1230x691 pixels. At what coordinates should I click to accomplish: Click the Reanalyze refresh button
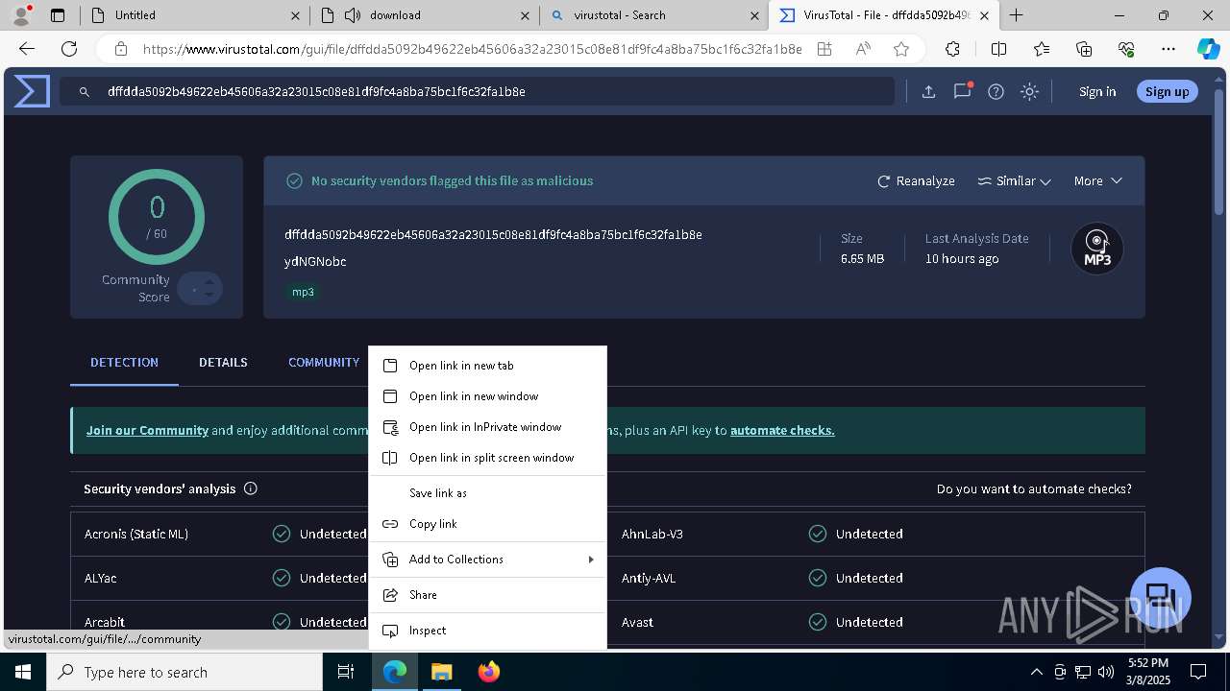click(916, 180)
